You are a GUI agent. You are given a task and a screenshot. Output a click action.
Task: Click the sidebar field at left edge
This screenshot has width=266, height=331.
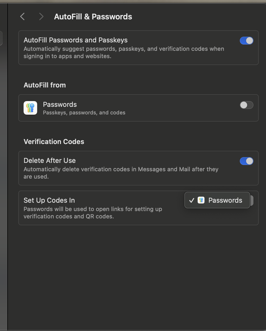pyautogui.click(x=1, y=38)
